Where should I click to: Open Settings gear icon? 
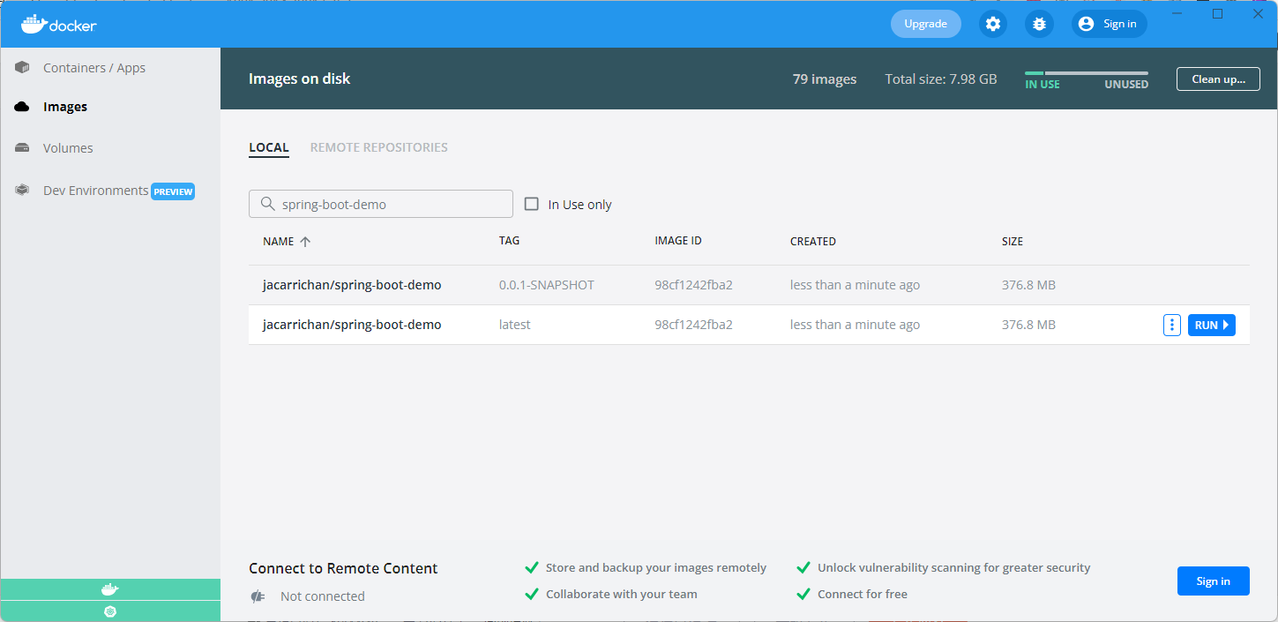pos(993,24)
